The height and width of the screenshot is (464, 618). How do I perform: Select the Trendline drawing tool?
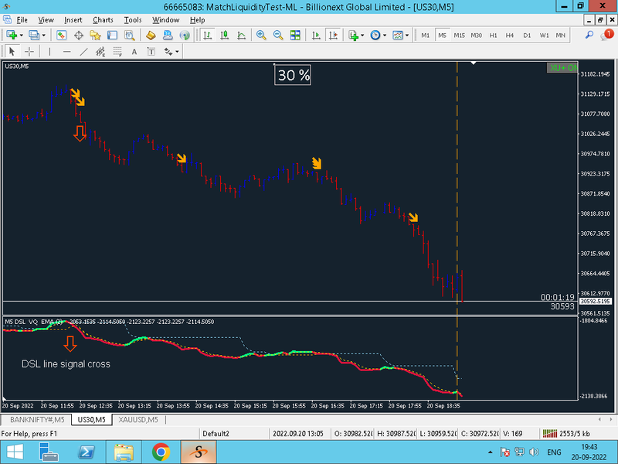pos(83,52)
